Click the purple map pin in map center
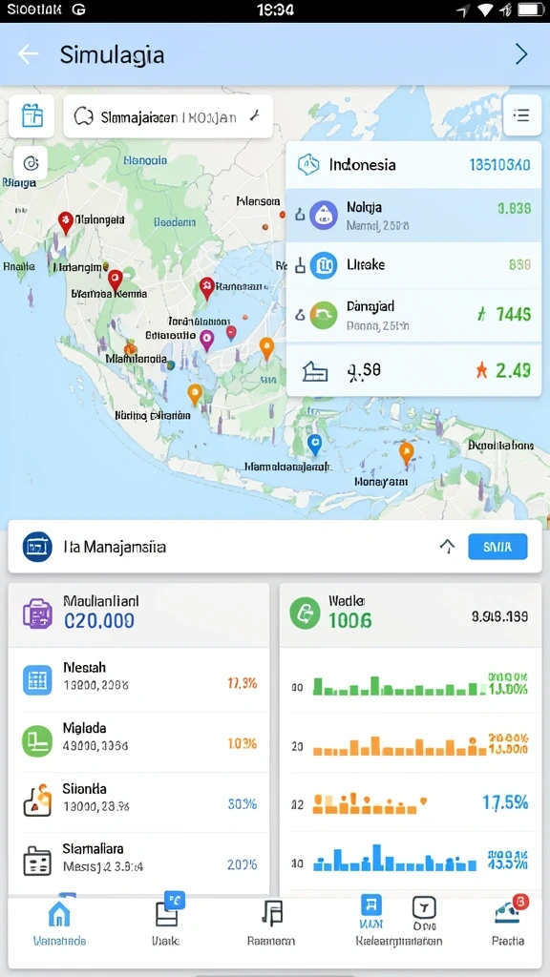Image resolution: width=550 pixels, height=977 pixels. click(206, 341)
